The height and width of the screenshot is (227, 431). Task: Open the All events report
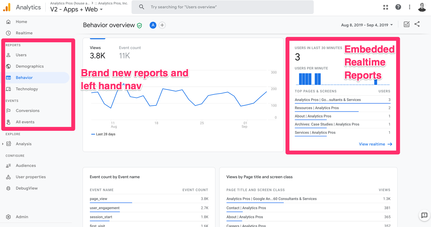(x=25, y=122)
